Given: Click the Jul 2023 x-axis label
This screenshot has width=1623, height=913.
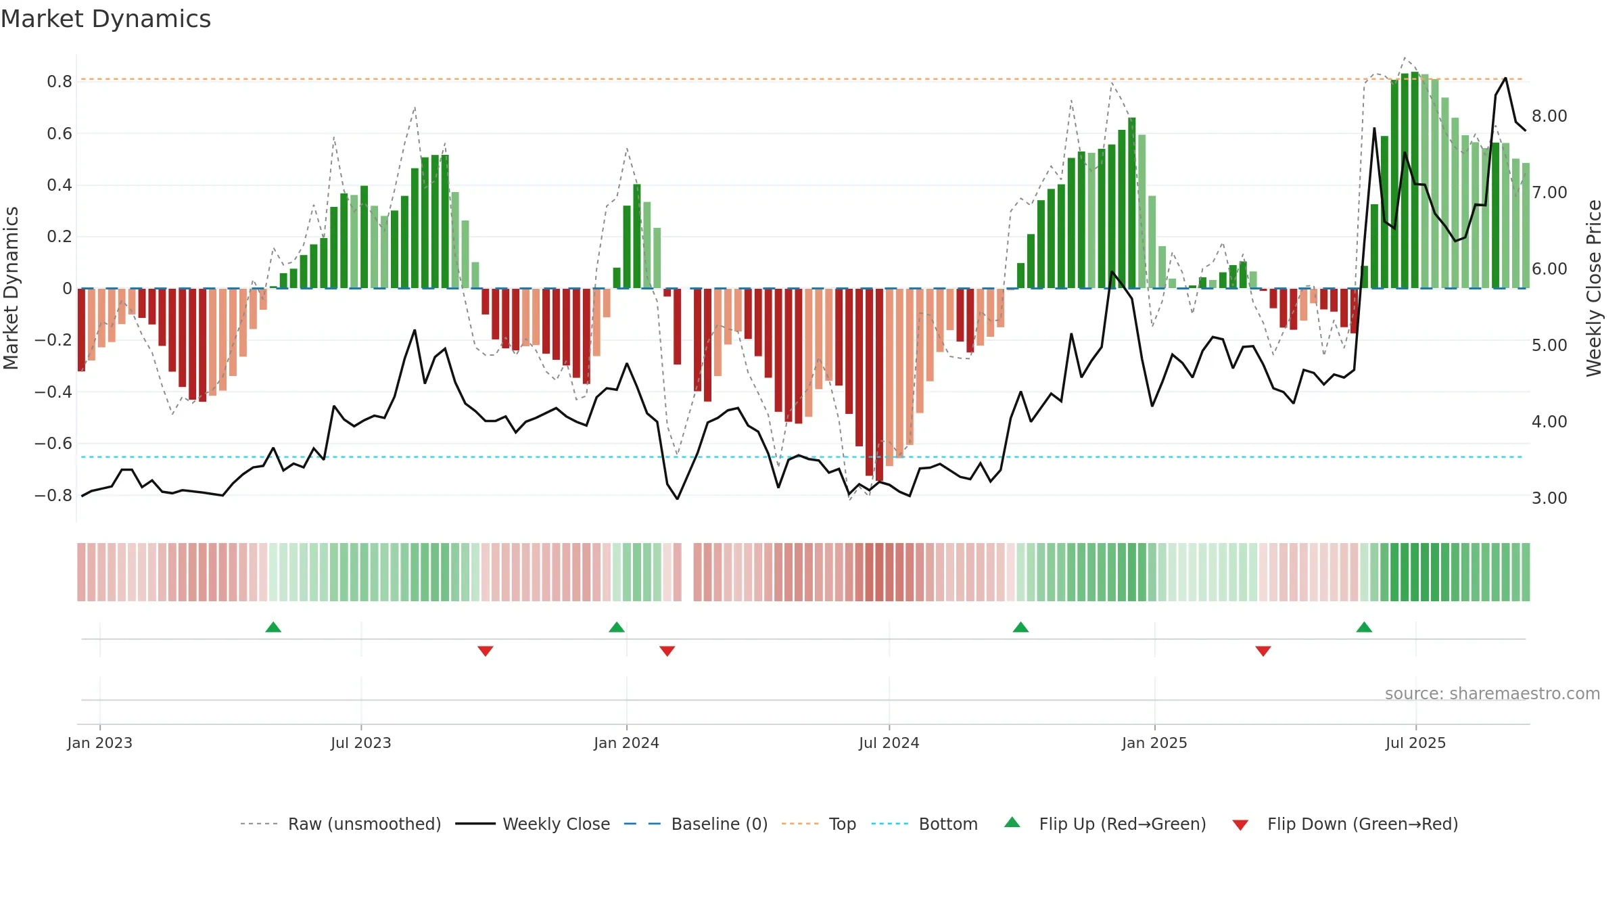Looking at the screenshot, I should point(361,743).
